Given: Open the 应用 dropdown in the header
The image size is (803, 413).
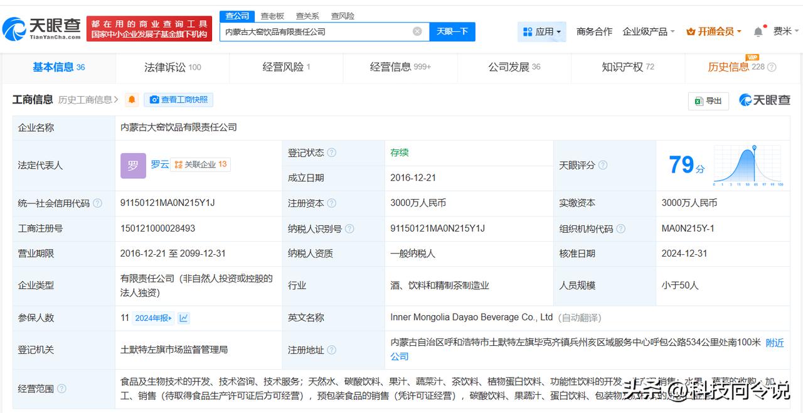Looking at the screenshot, I should [542, 31].
